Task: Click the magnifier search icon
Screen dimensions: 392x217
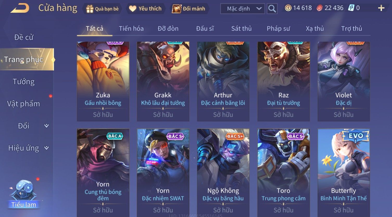Action: (x=272, y=9)
